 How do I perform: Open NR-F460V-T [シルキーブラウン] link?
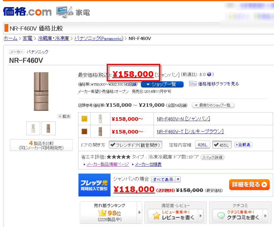click(190, 131)
